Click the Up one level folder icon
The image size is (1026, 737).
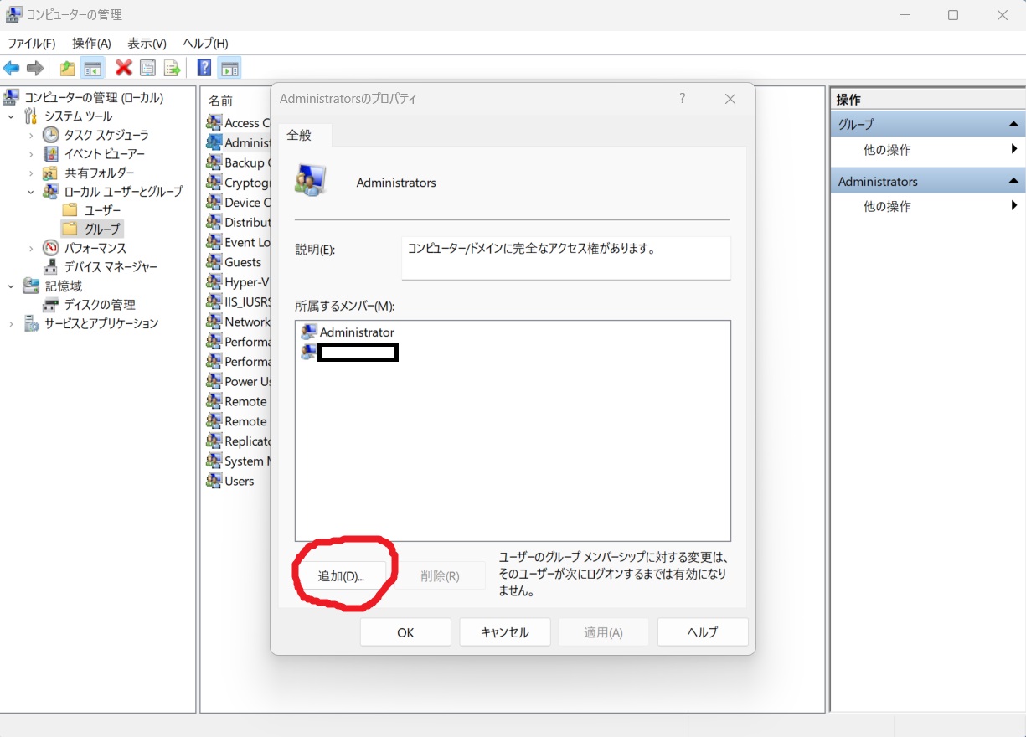[x=67, y=69]
